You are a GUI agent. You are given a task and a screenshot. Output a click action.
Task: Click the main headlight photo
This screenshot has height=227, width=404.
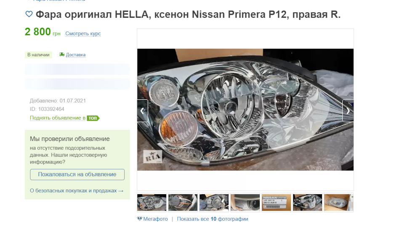[x=245, y=110]
